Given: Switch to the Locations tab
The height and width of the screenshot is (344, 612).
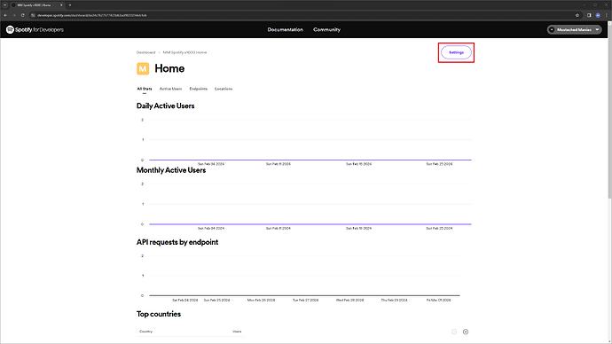Looking at the screenshot, I should point(224,89).
